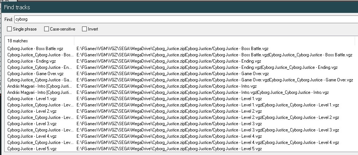
Task: Toggle the Case-sensitive checkbox
Action: [46, 29]
